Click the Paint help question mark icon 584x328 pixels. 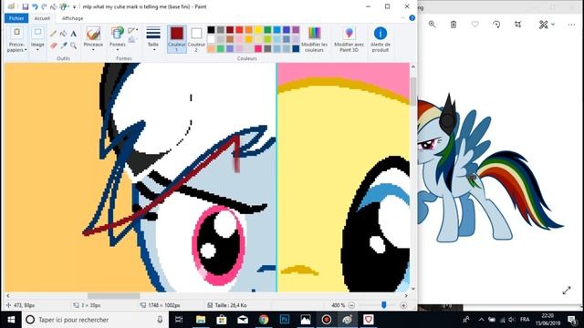click(x=412, y=18)
